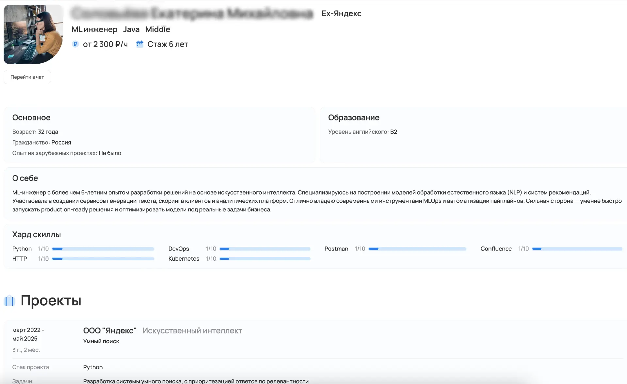Open the candidate profile photo
Viewport: 627px width, 384px height.
click(33, 34)
